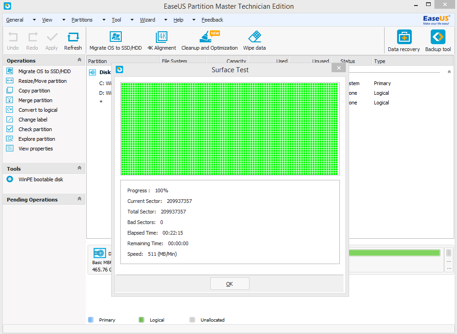Open the Backup tool
The height and width of the screenshot is (334, 457).
tap(438, 40)
